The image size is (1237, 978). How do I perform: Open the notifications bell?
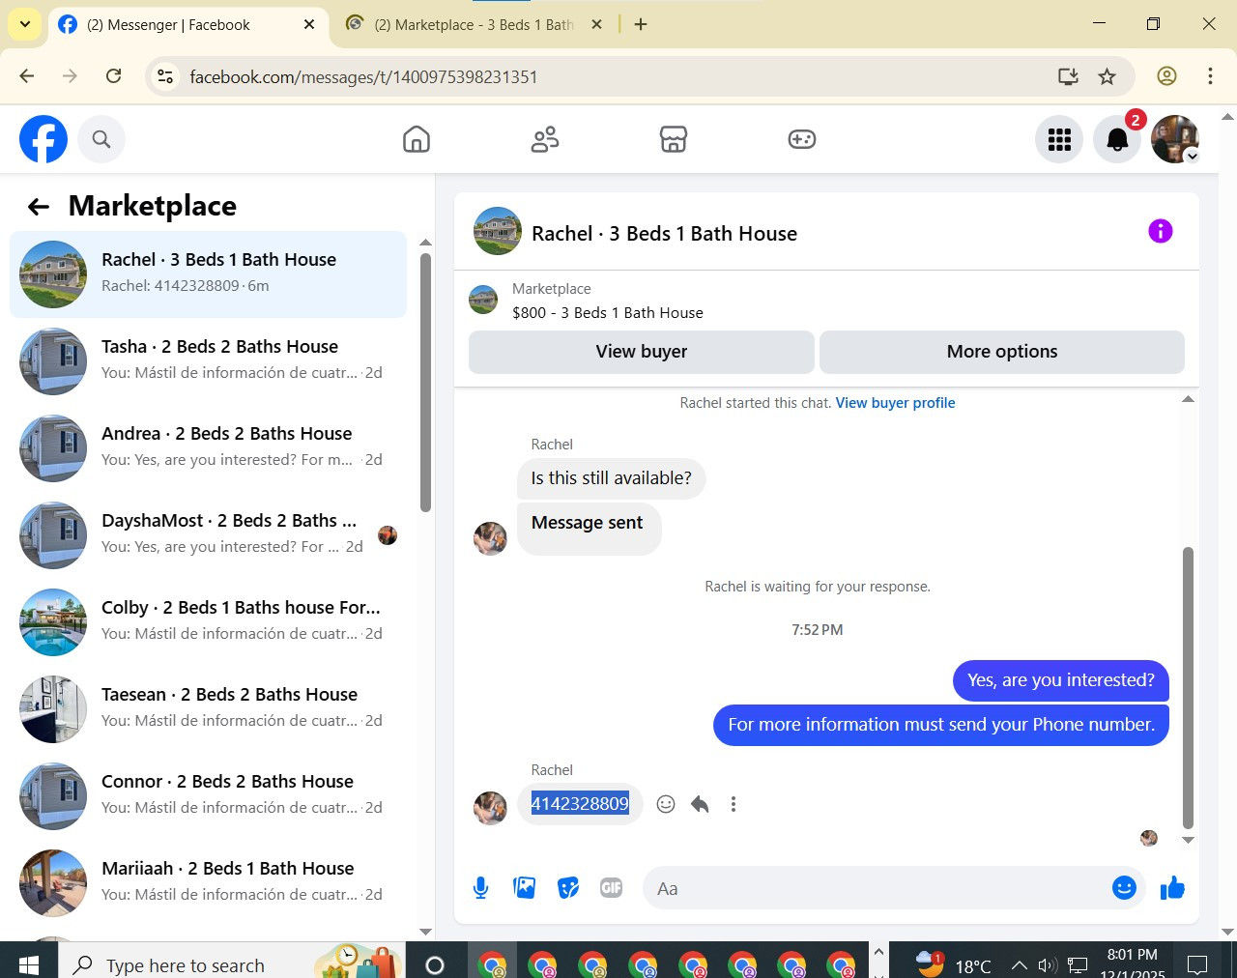(x=1117, y=139)
